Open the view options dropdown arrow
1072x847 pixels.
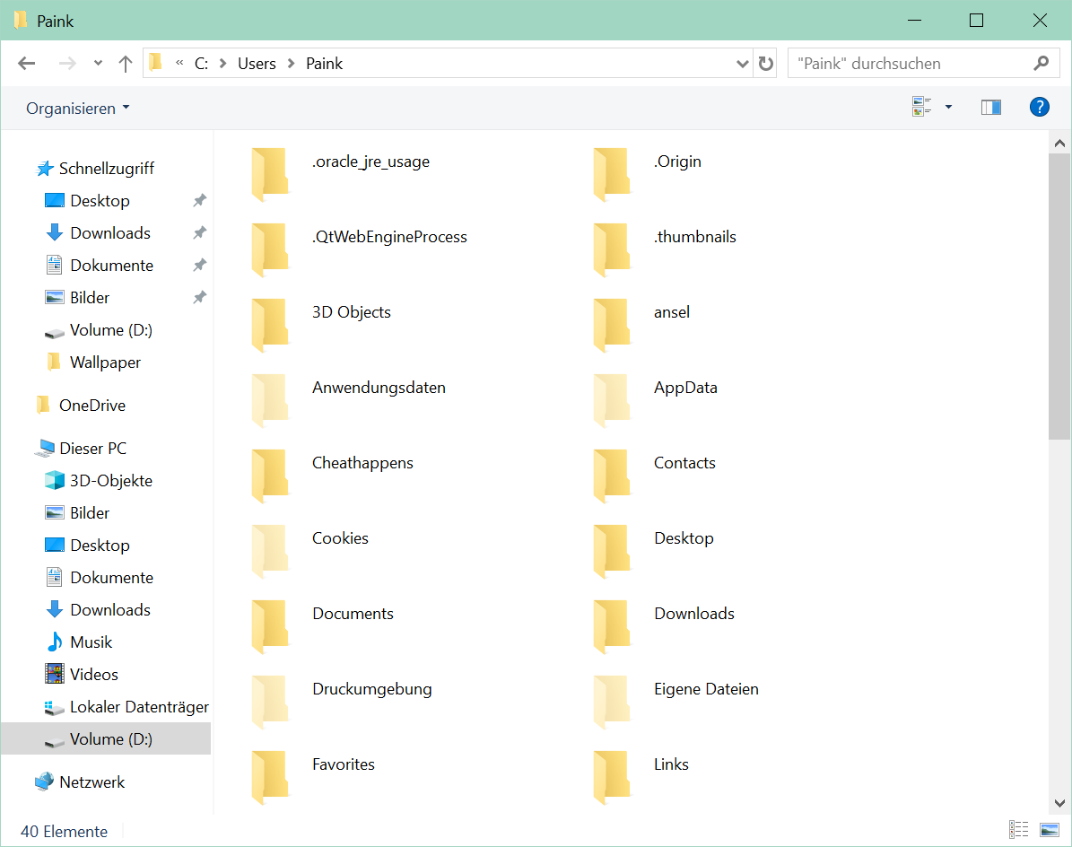click(948, 107)
